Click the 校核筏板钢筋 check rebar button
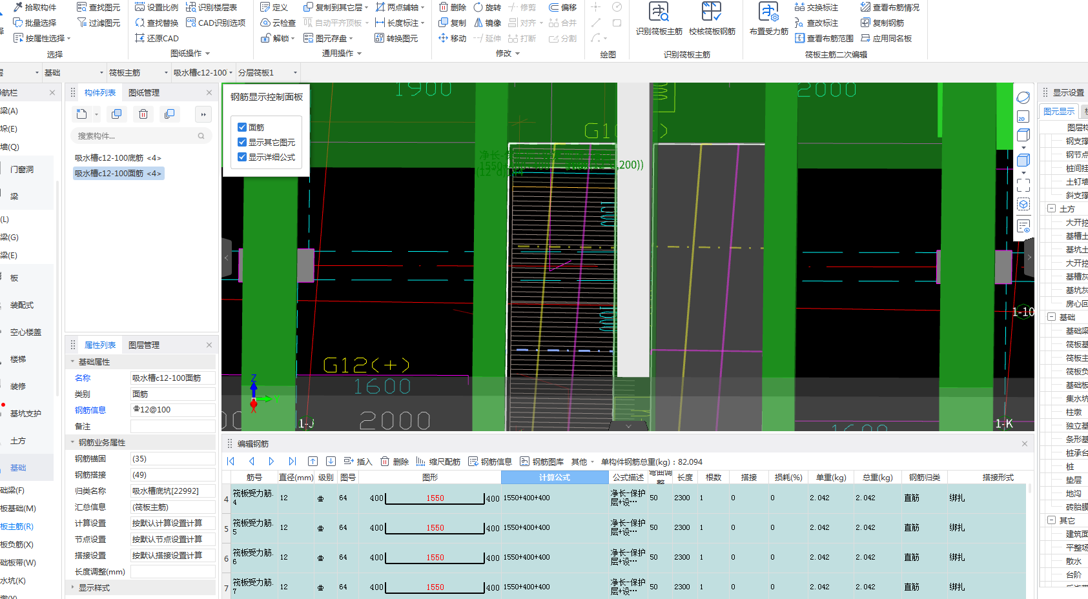The height and width of the screenshot is (599, 1088). [x=712, y=19]
